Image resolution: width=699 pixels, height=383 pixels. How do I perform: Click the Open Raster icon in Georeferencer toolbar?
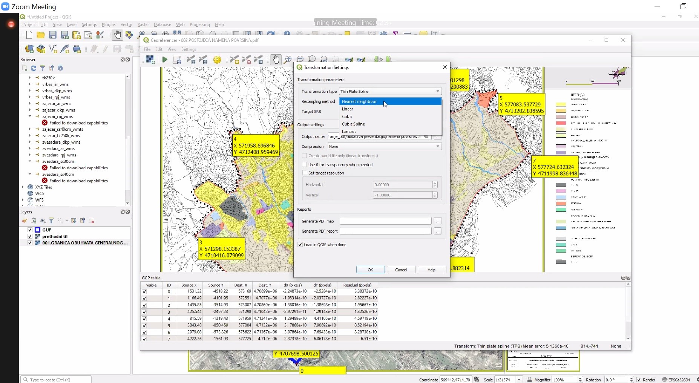click(150, 60)
